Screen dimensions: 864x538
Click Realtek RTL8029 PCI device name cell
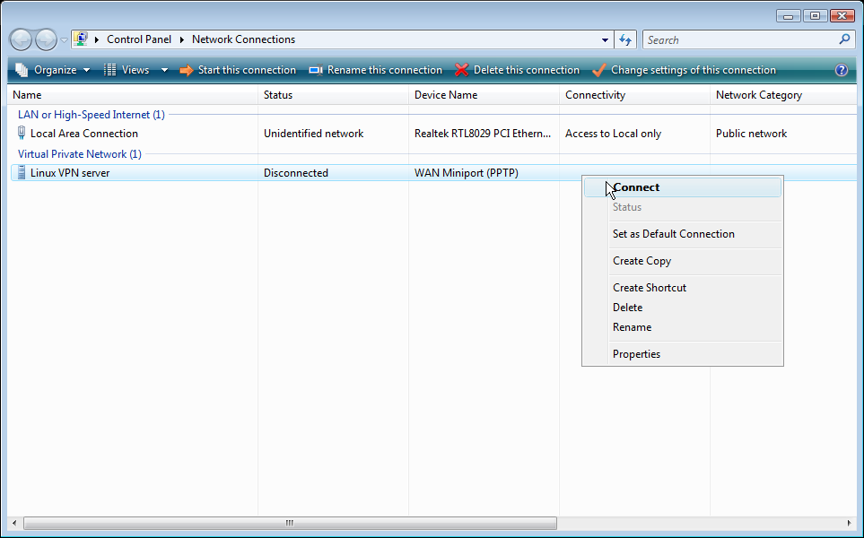(x=483, y=134)
